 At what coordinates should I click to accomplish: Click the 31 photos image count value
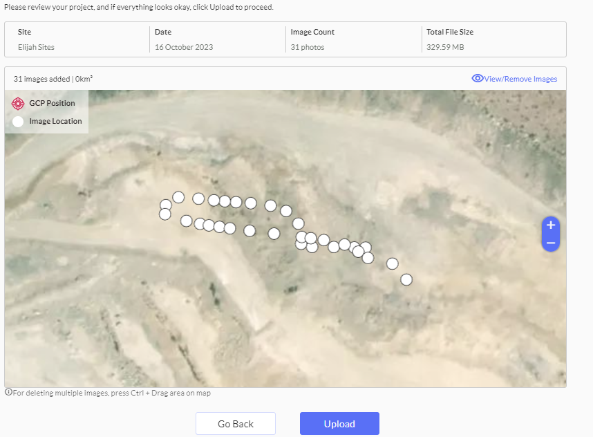(308, 47)
